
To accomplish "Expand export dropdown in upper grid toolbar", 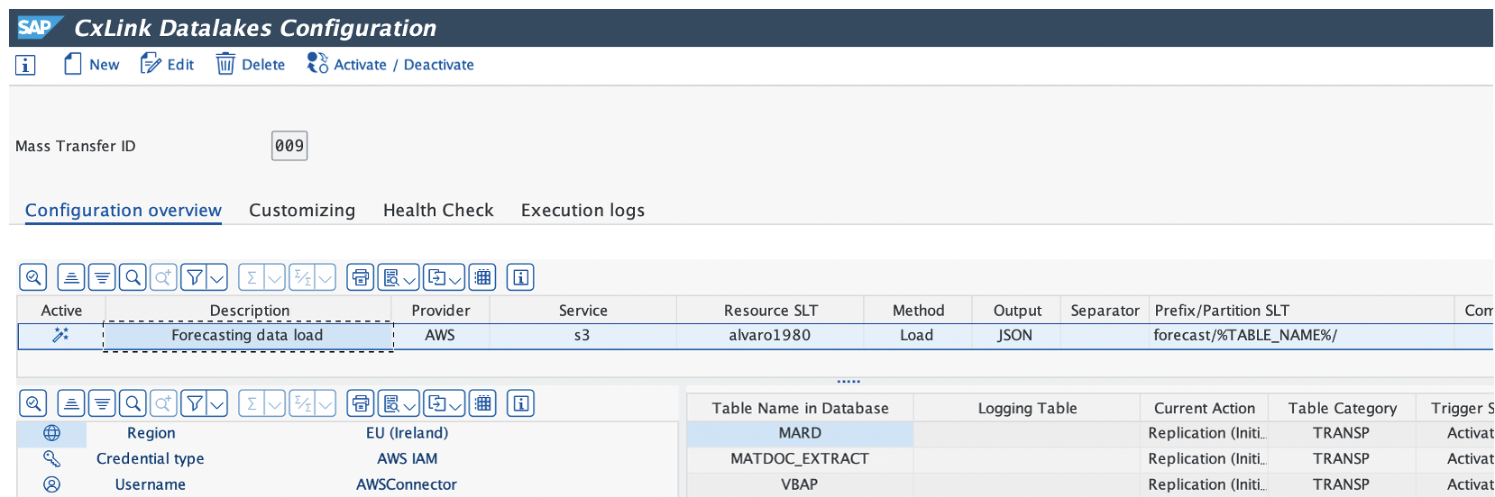I will [454, 277].
